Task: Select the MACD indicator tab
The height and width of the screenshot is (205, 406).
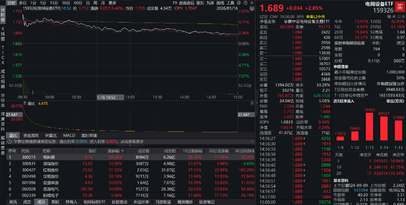Action: point(69,135)
